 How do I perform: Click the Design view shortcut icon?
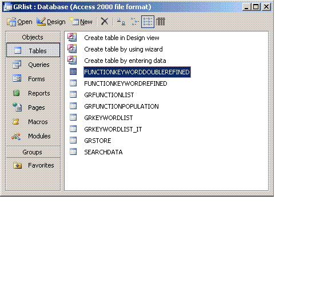tap(72, 37)
